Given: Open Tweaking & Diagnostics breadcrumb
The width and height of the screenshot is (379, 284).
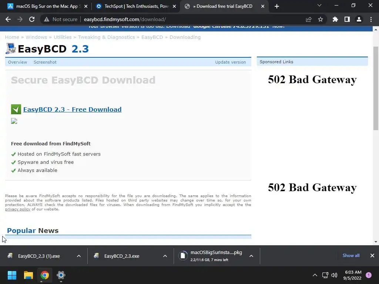Looking at the screenshot, I should (106, 37).
